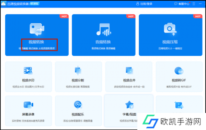Click description 多段视频自由组合 合并成一段
The height and width of the screenshot is (130, 206).
[x=129, y=87]
